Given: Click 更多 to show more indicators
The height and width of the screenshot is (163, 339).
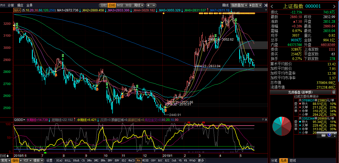Looking at the screenshot, I should coord(201,160).
